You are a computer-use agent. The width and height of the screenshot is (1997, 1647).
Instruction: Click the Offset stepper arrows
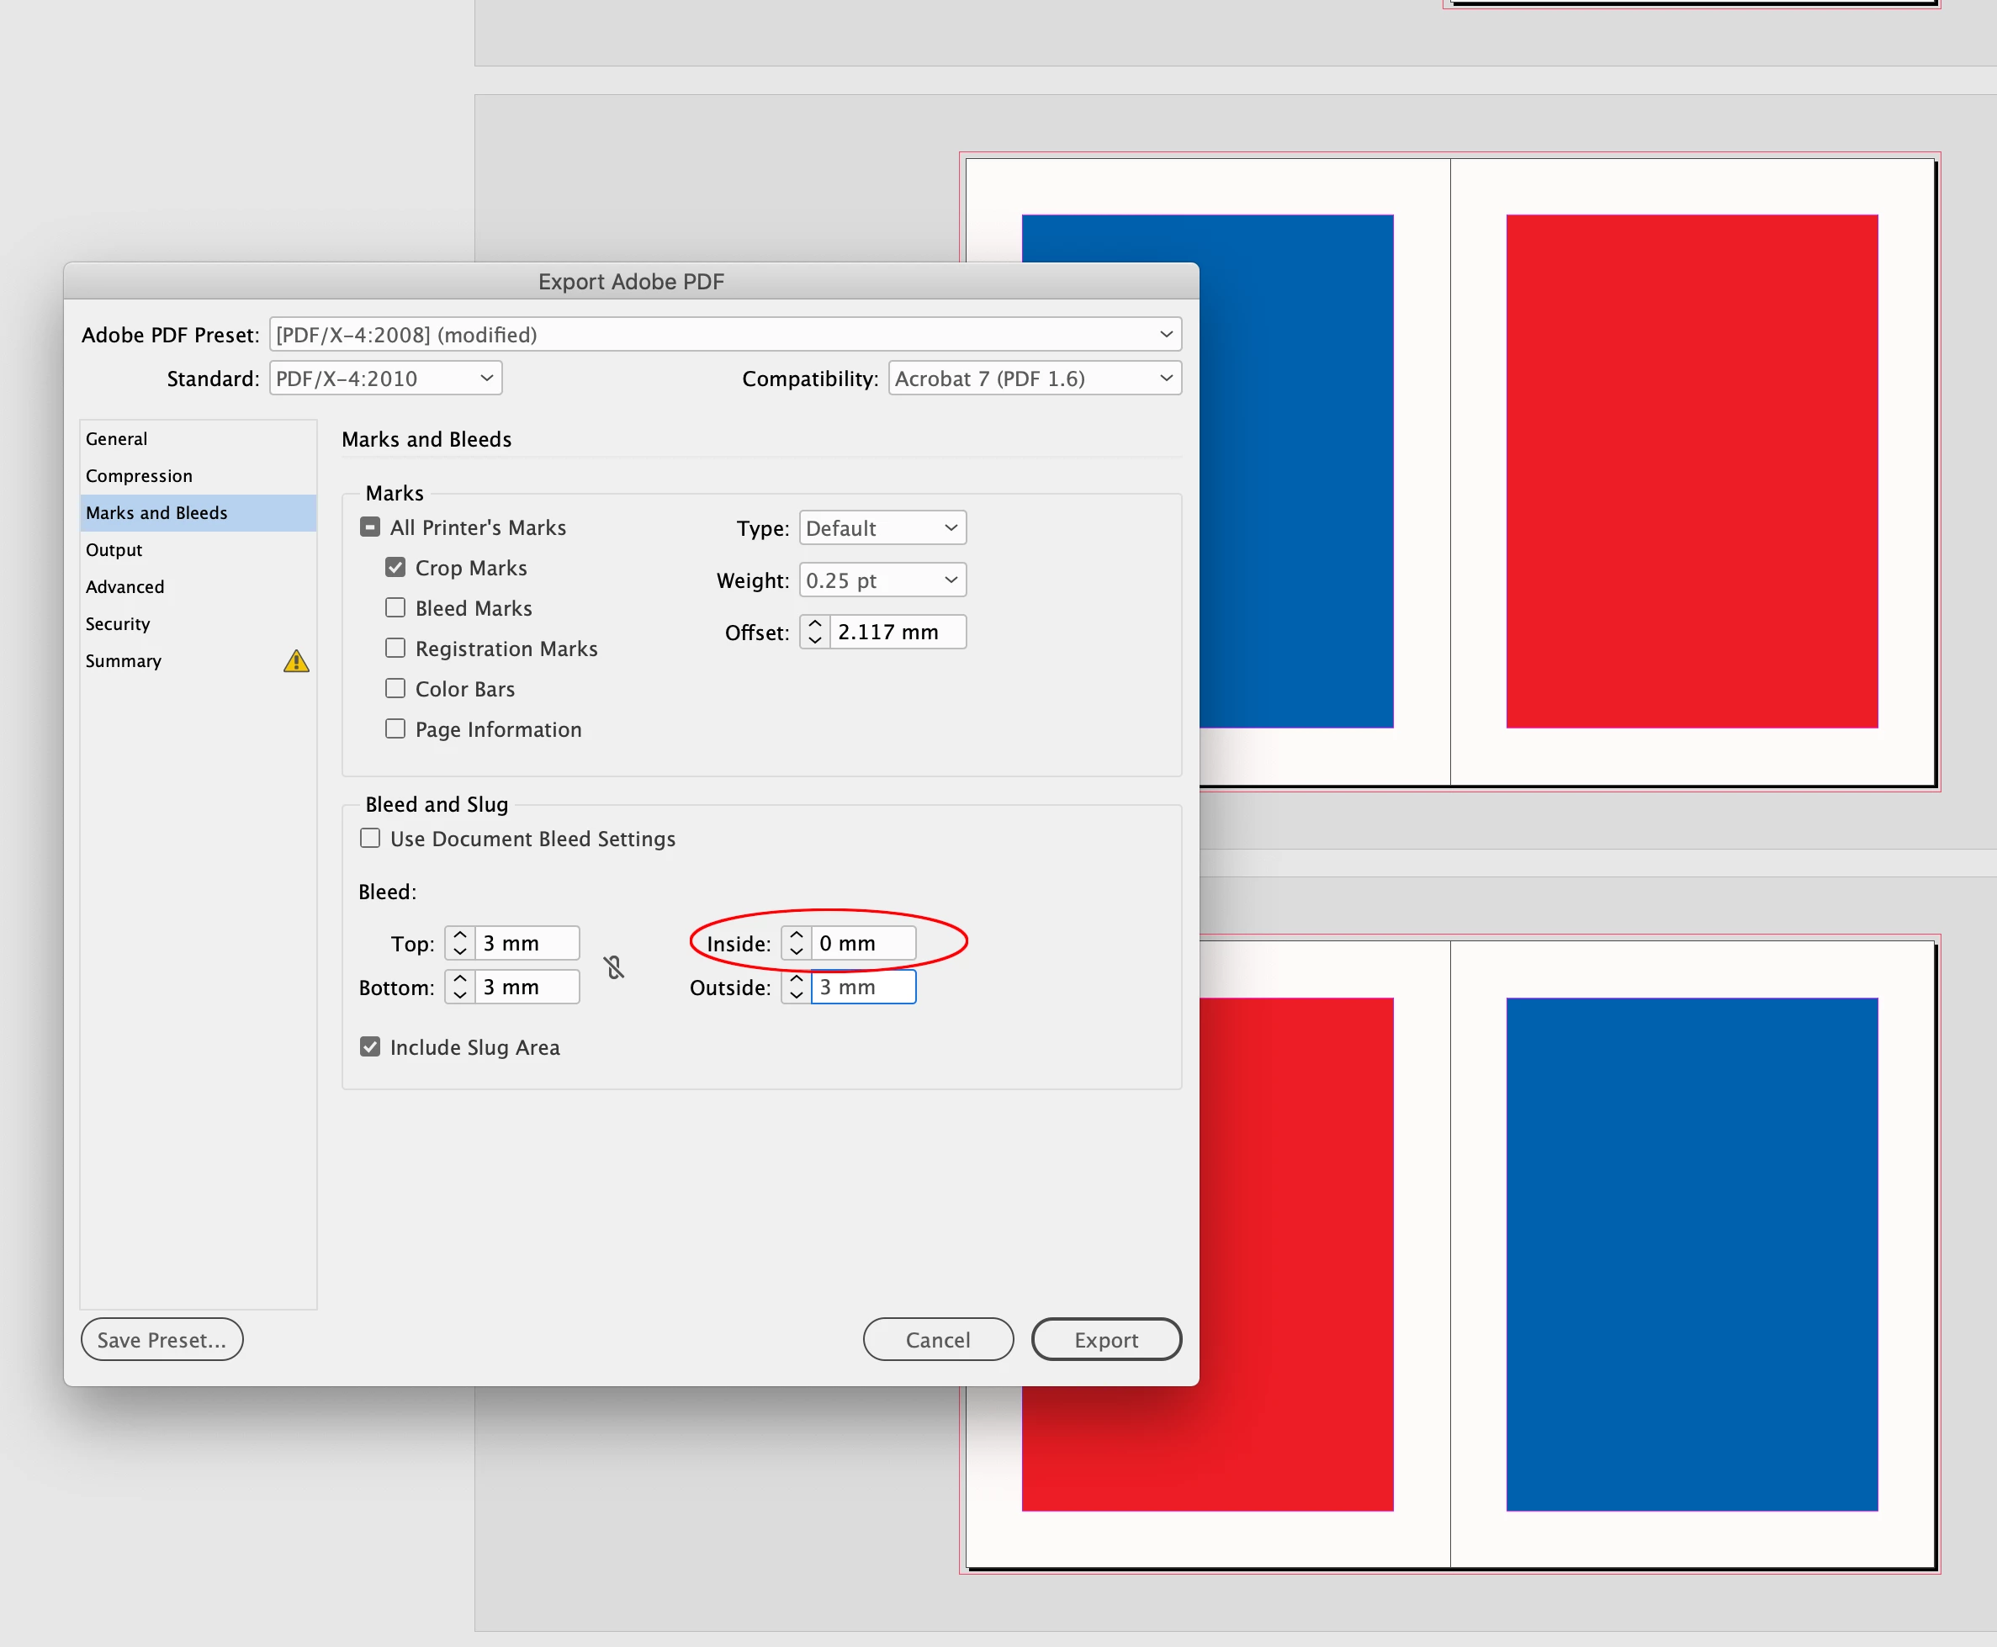[815, 632]
